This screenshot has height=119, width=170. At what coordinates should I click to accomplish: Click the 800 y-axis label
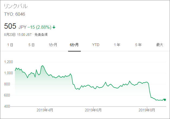(x=7, y=84)
